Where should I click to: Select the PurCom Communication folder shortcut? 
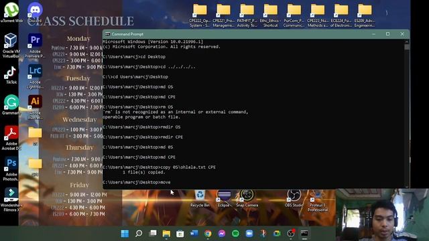(294, 15)
